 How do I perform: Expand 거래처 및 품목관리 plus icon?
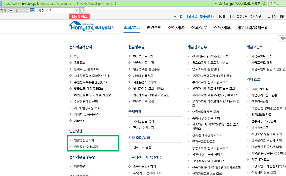[70, 114]
